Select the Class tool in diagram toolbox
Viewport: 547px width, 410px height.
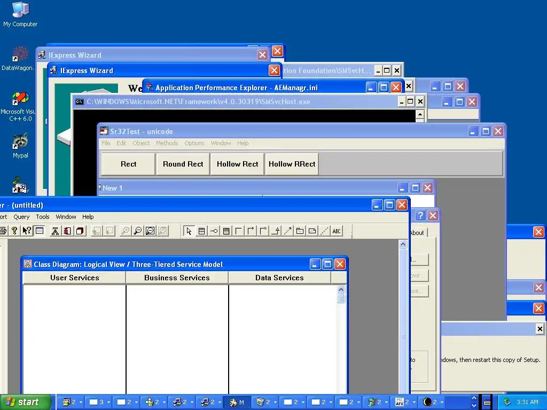pos(201,231)
